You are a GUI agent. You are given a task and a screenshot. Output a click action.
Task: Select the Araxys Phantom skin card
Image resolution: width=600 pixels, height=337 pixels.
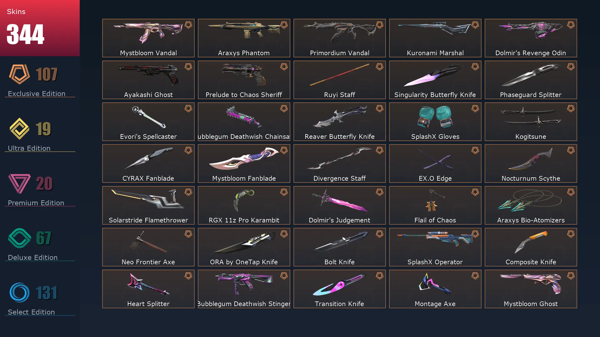click(x=244, y=38)
